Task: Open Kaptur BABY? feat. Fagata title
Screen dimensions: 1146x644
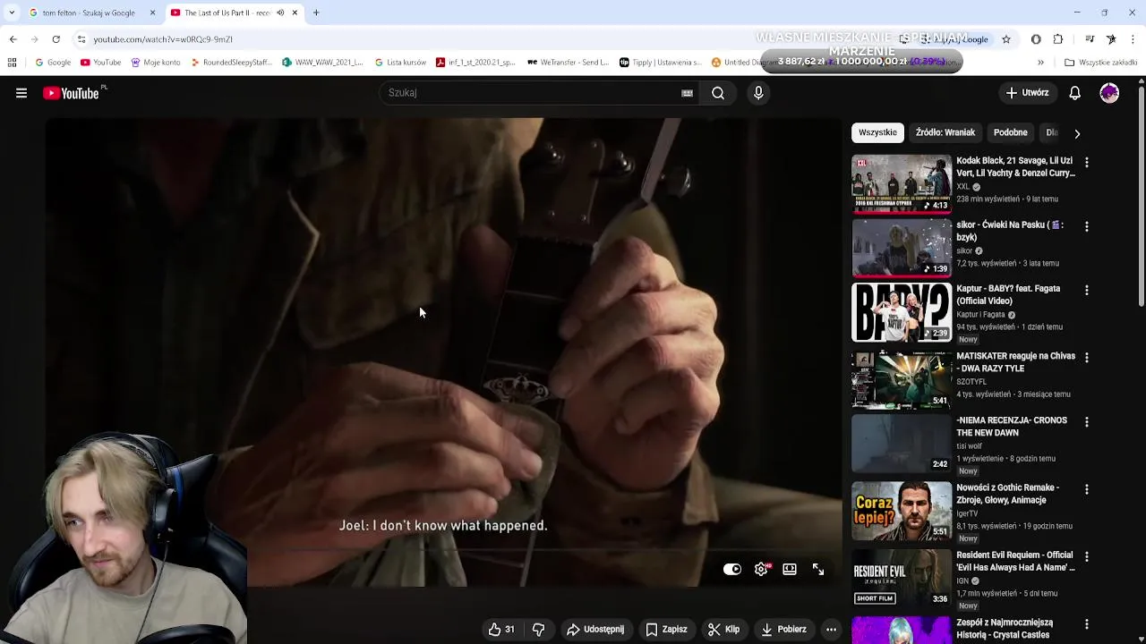Action: click(1008, 295)
